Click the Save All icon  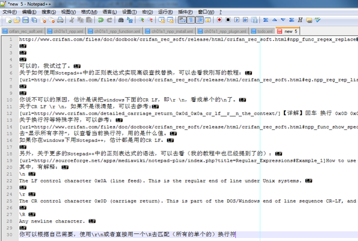tap(34, 20)
